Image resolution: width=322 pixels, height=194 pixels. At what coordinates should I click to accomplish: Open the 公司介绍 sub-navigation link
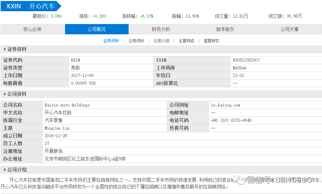tap(161, 41)
